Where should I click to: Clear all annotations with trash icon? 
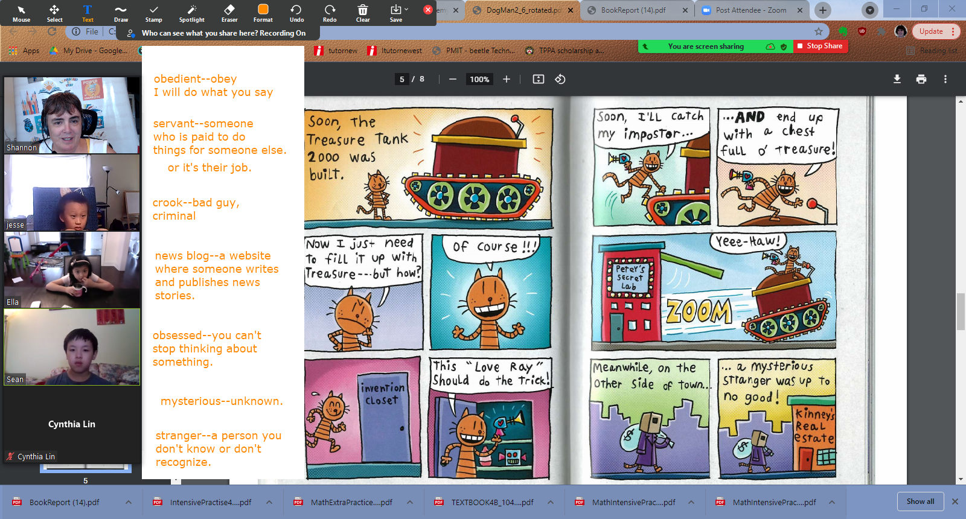[x=363, y=13]
